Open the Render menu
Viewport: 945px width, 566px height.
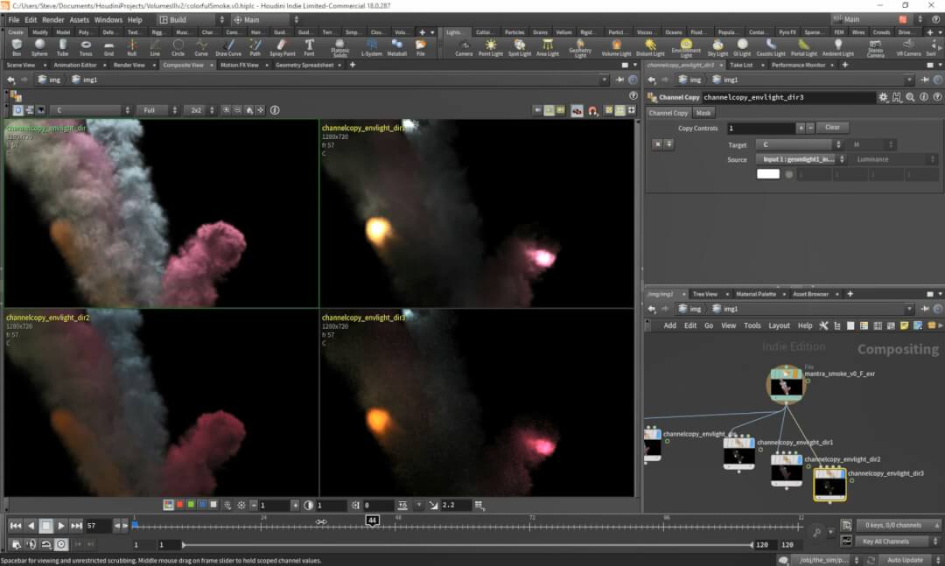point(53,19)
